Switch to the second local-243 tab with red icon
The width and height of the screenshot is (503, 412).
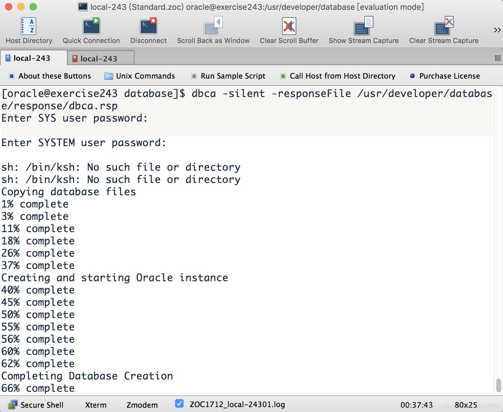(x=100, y=58)
